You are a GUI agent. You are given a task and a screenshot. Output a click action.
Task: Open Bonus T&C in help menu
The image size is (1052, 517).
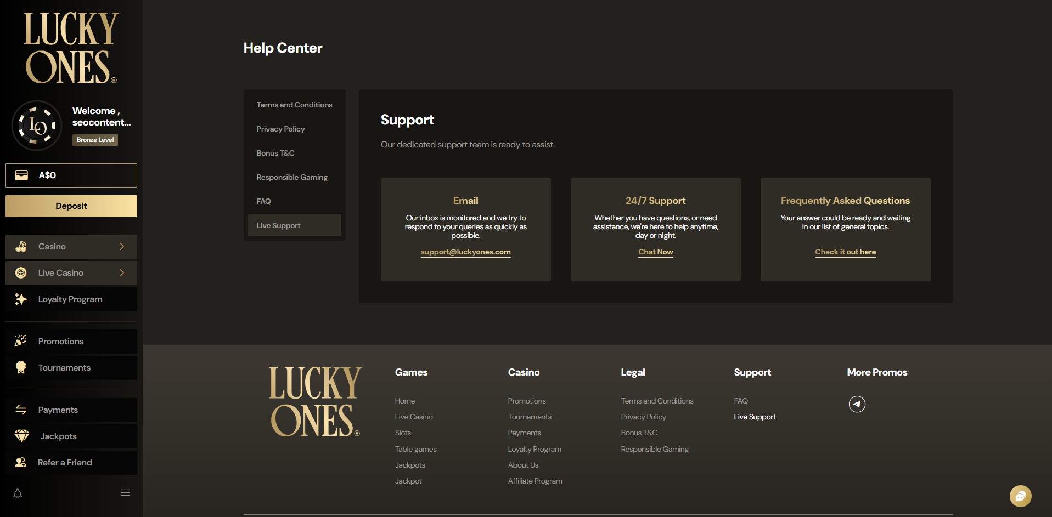294,153
